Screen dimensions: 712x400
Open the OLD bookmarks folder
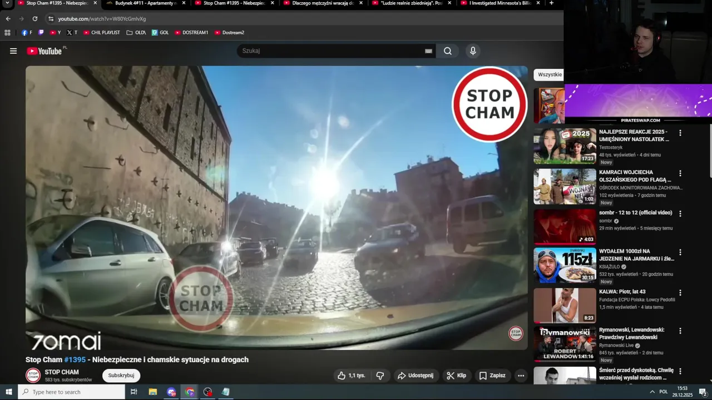point(136,33)
